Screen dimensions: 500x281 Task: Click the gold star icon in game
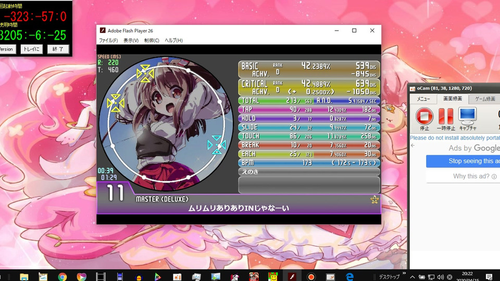point(374,199)
